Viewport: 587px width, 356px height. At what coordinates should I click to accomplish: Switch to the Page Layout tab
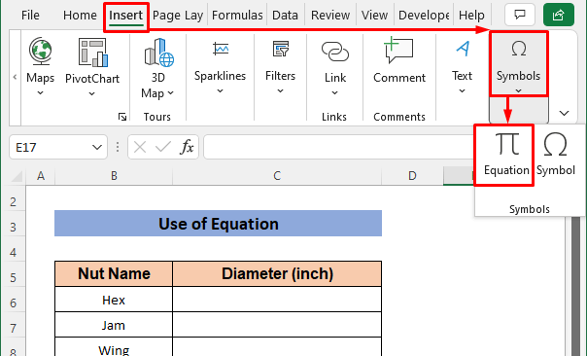178,16
